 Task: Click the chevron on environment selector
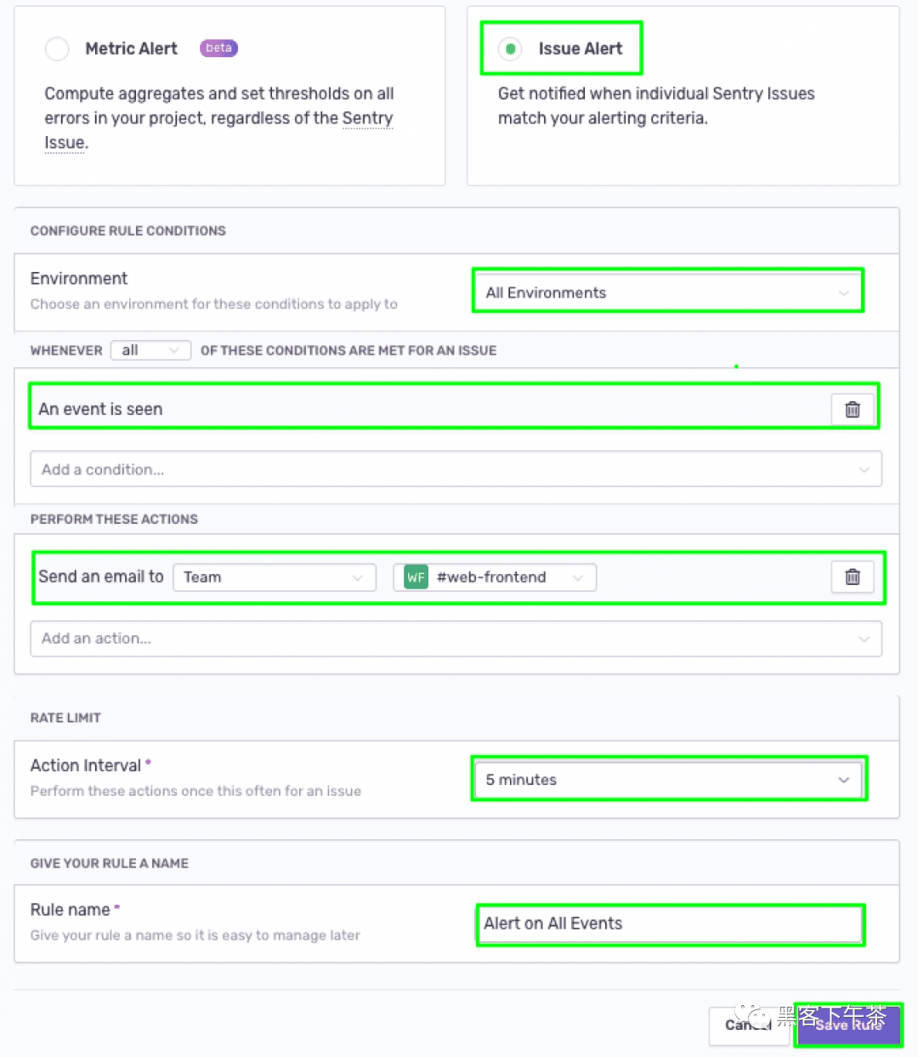pos(843,293)
